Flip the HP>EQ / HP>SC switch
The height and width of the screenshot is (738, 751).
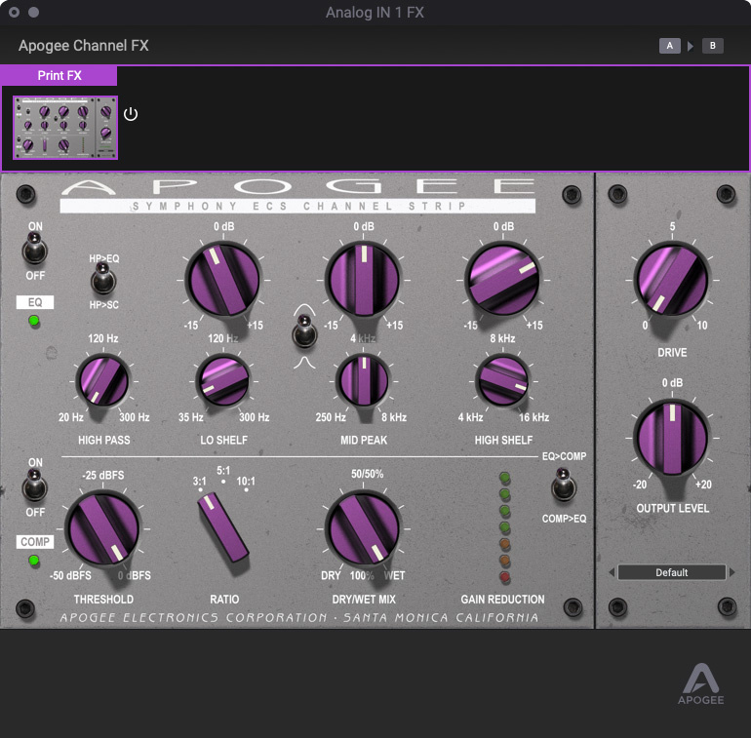102,281
